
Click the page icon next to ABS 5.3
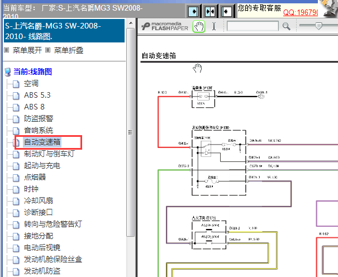click(x=16, y=95)
